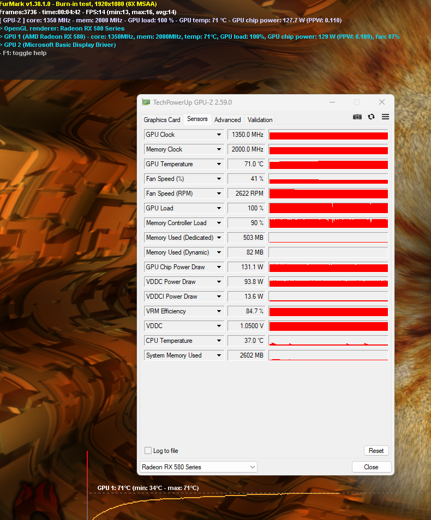Click the GPU Temperature history graph
The width and height of the screenshot is (431, 520).
tap(328, 164)
